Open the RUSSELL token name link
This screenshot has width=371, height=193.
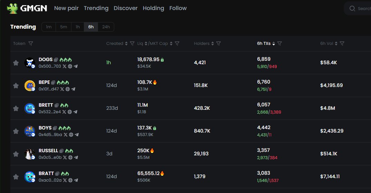point(48,151)
